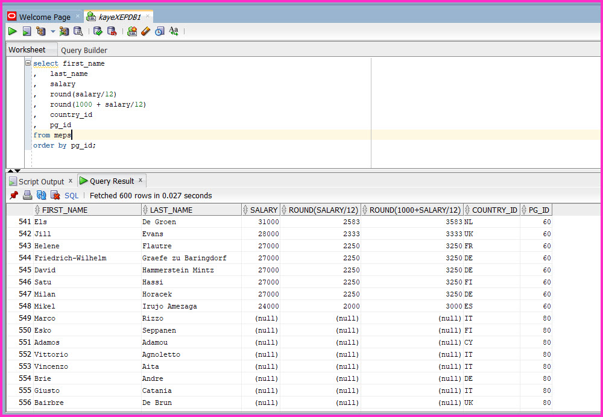Close the Script Output tab
This screenshot has width=603, height=417.
pos(71,181)
